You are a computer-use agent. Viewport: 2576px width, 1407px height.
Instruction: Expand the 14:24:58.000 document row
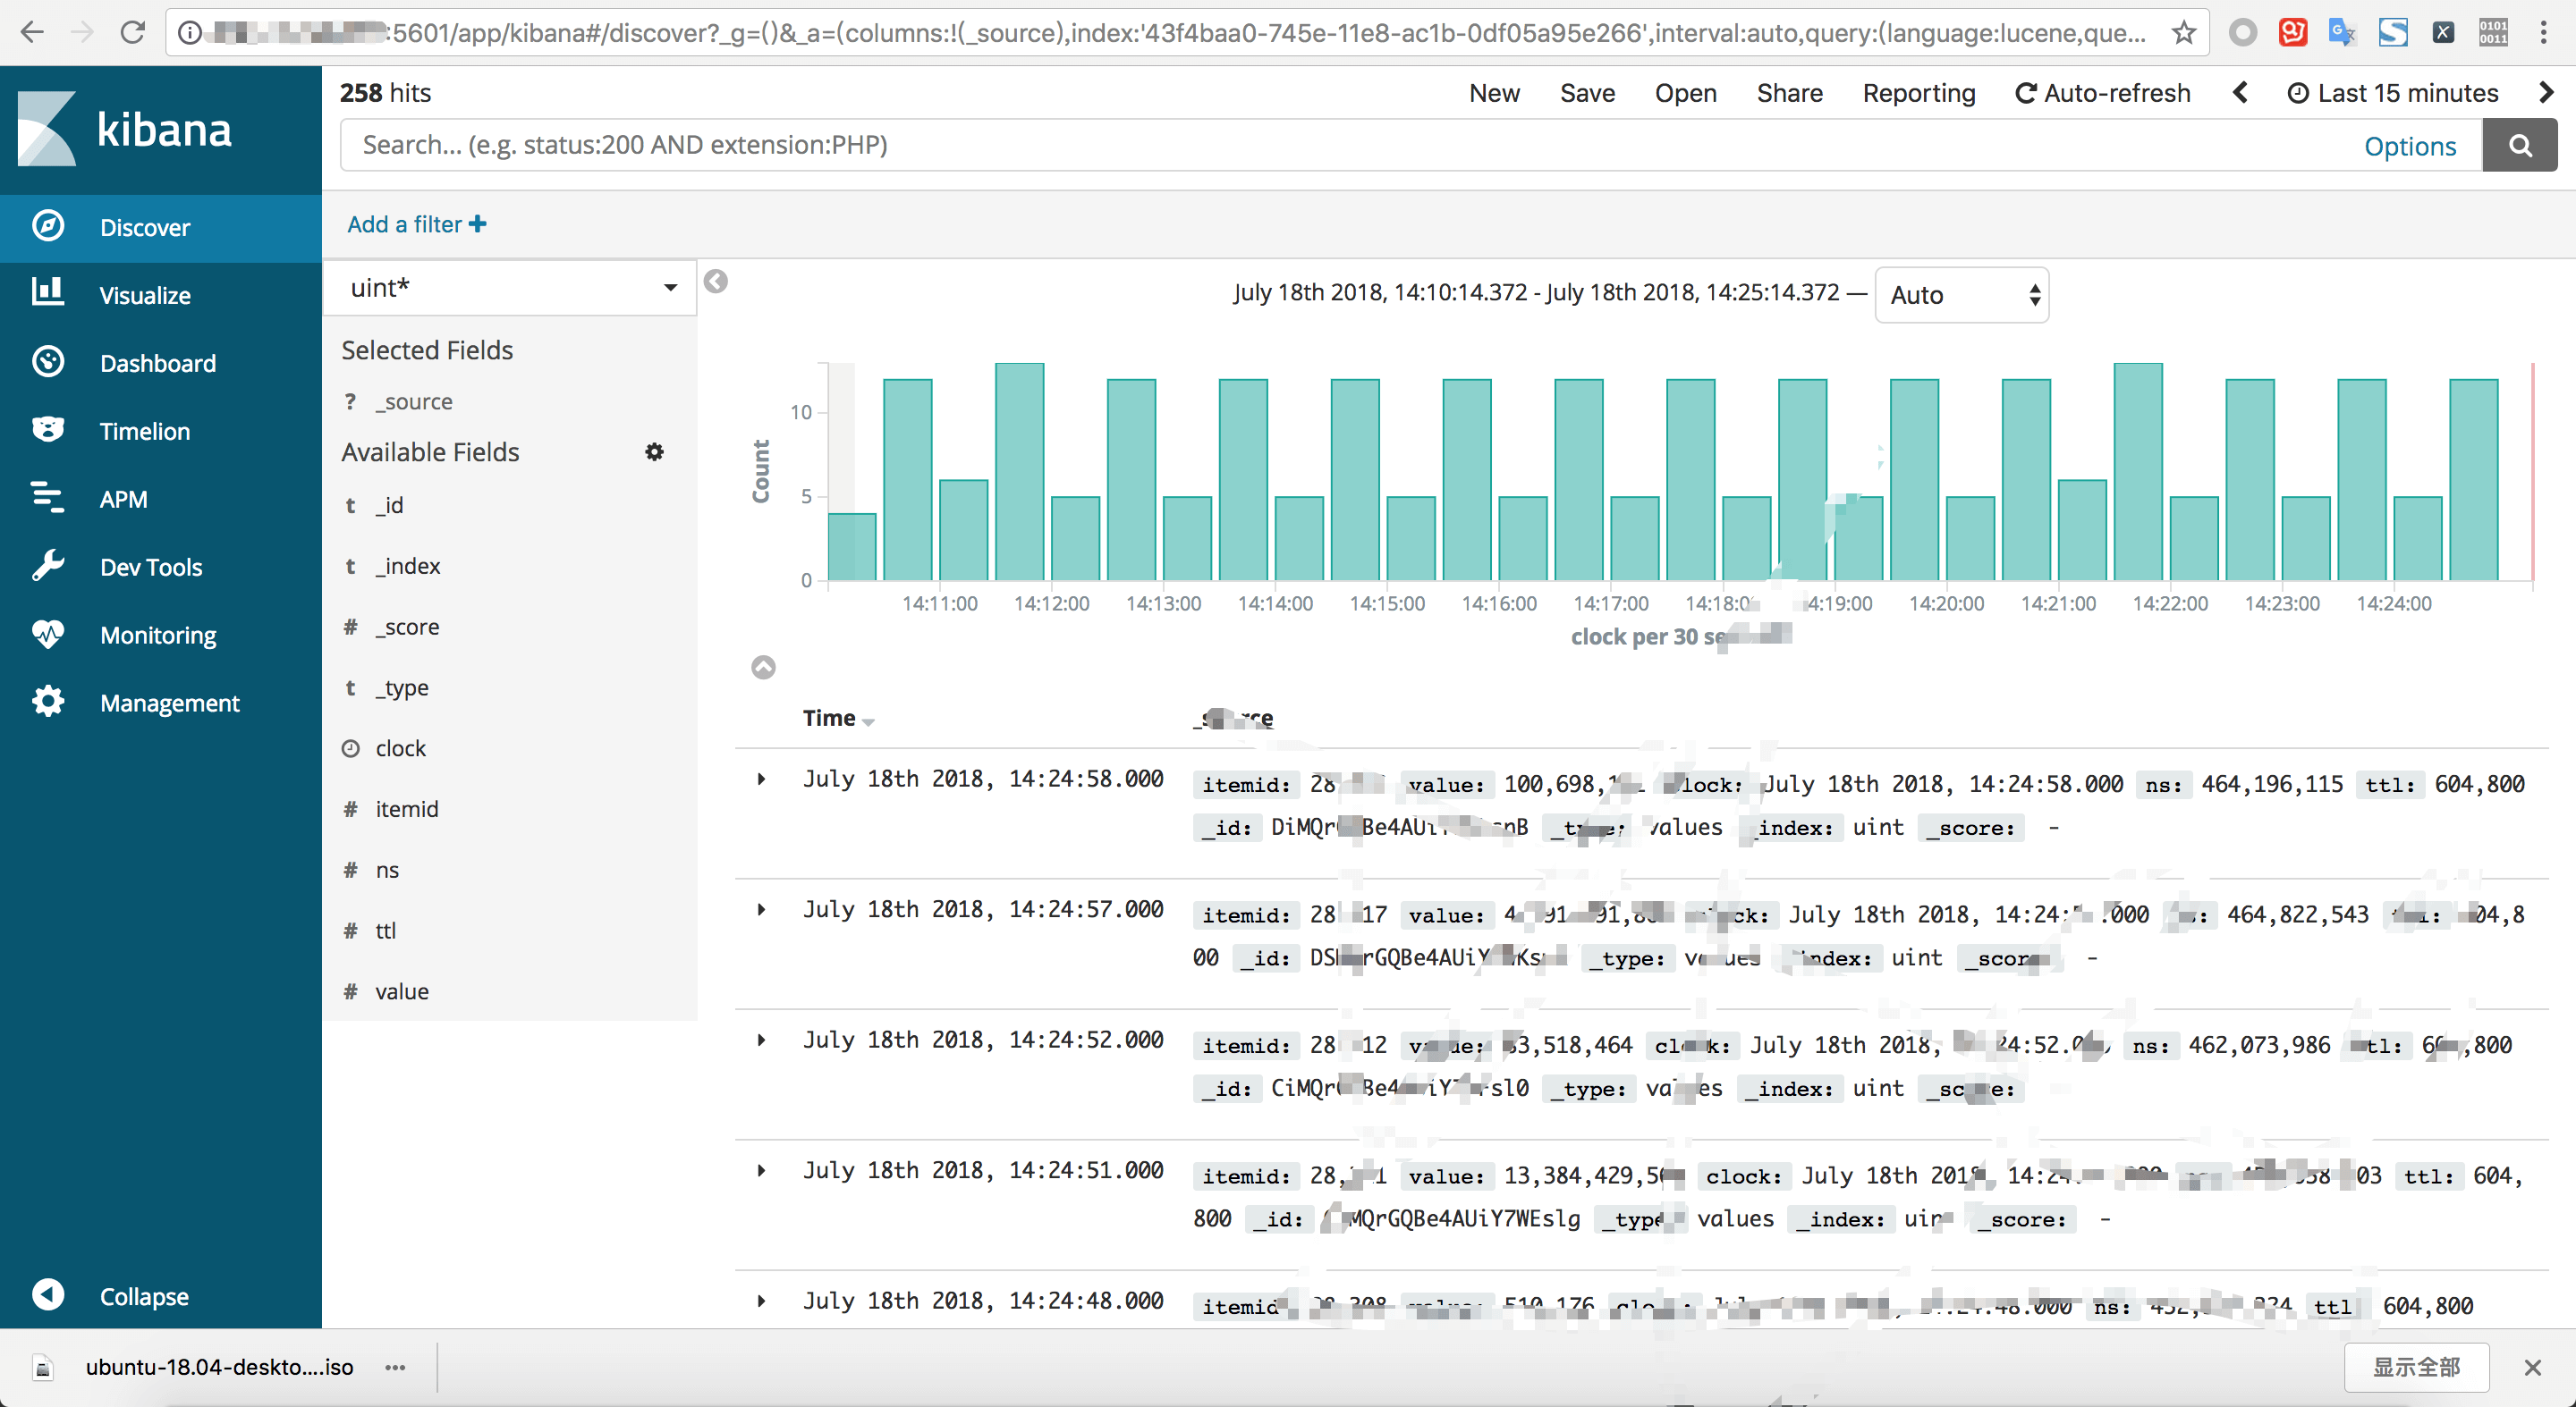tap(761, 779)
